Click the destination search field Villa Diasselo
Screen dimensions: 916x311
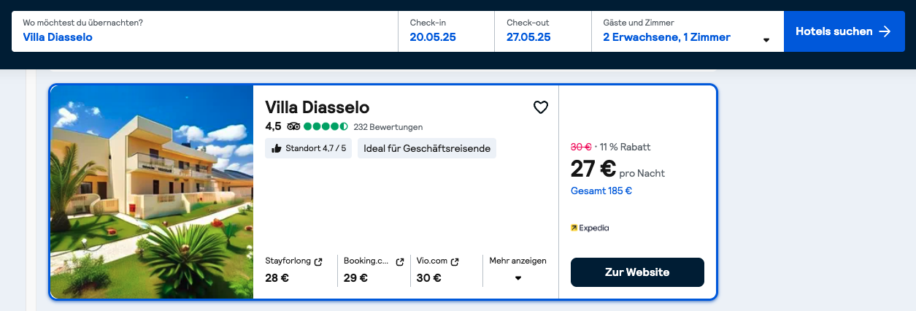pyautogui.click(x=204, y=31)
